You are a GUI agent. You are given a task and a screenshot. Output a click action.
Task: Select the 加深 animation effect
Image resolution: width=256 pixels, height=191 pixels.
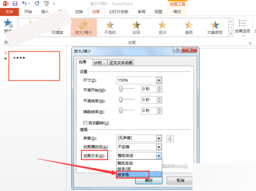(136, 28)
